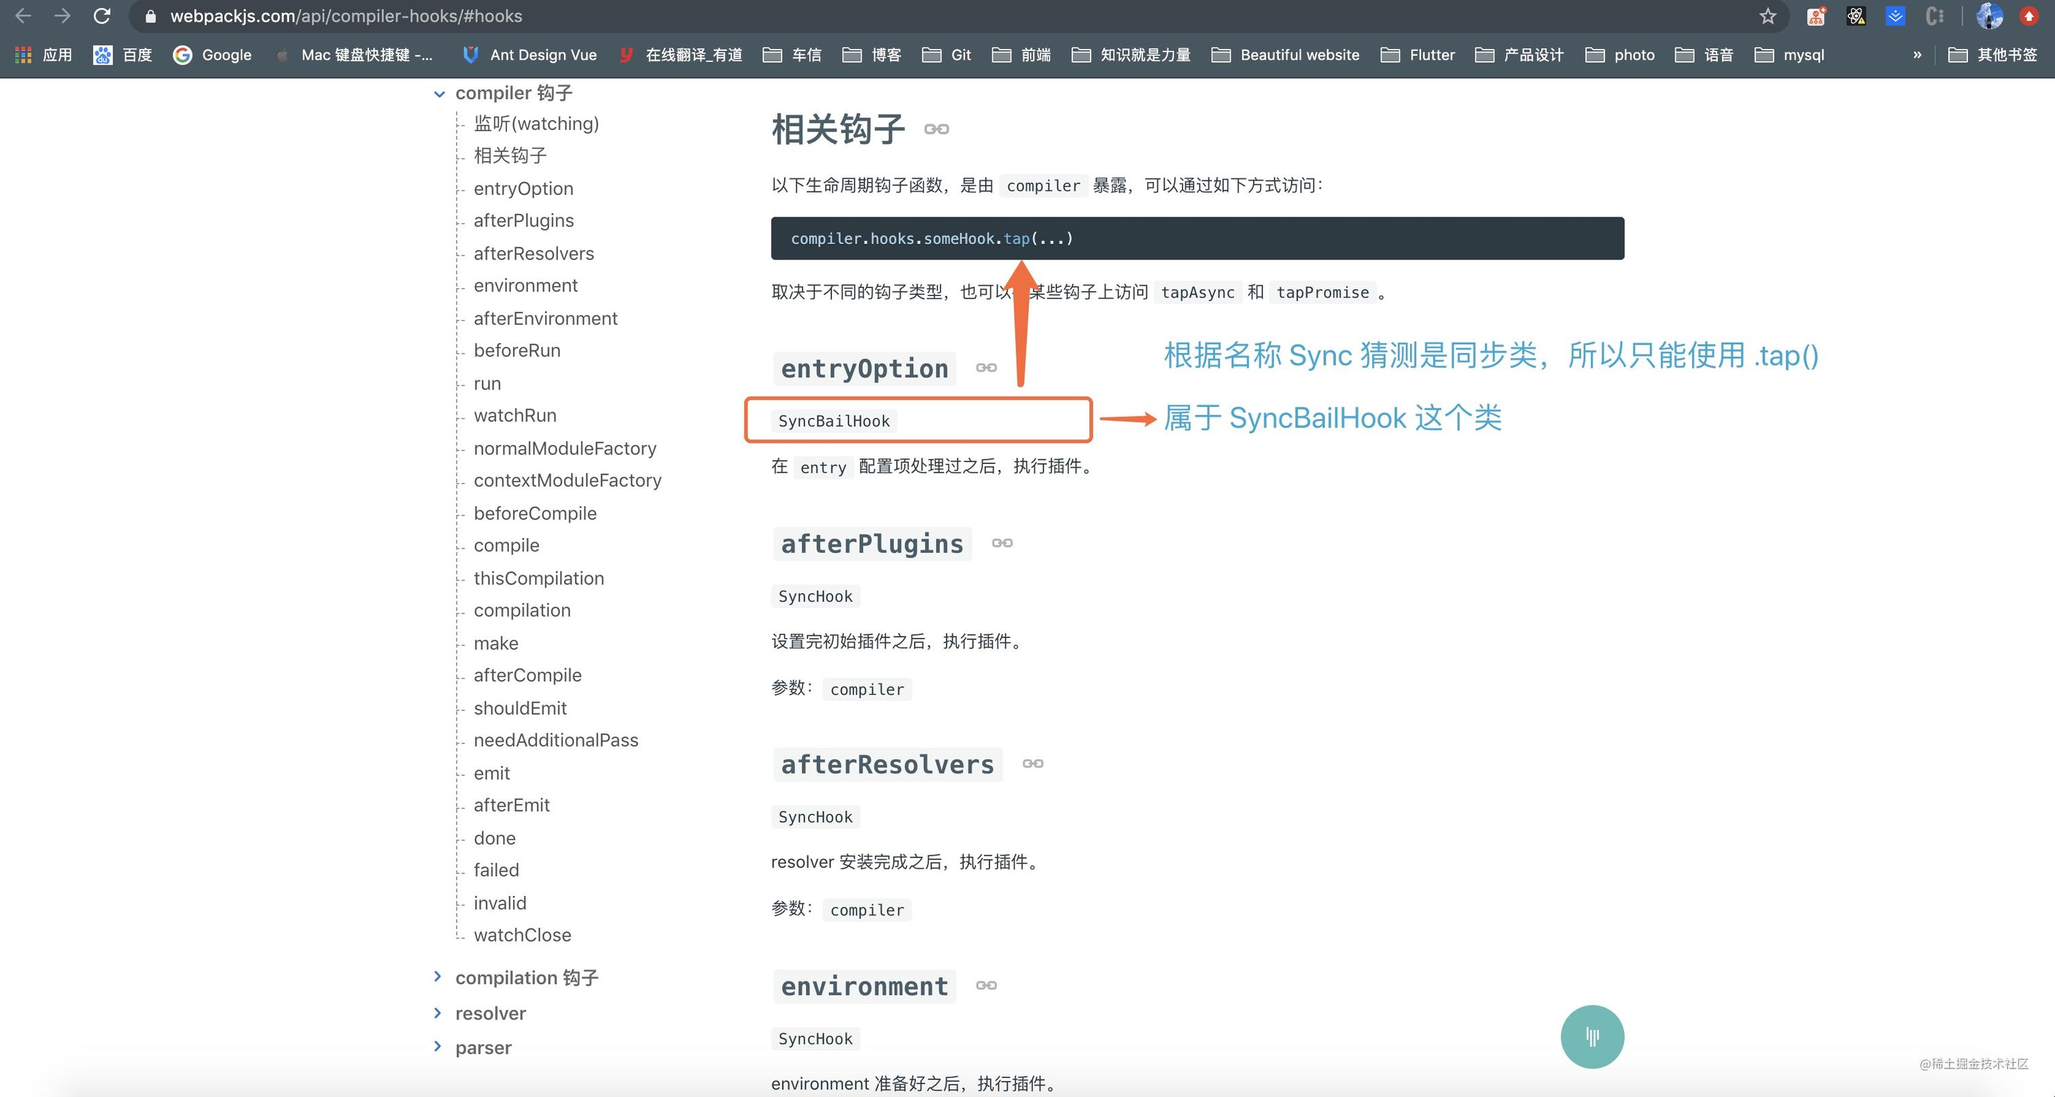The image size is (2055, 1097).
Task: Click the SyncHook label under afterPlugins
Action: 815,596
